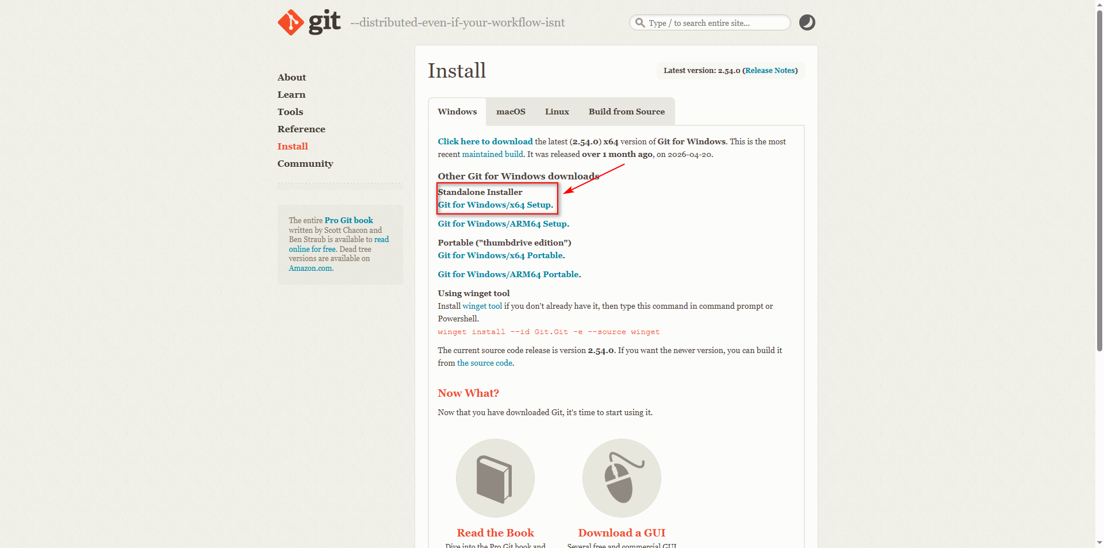Open the Download a GUI mouse icon
1104x548 pixels.
tap(622, 478)
